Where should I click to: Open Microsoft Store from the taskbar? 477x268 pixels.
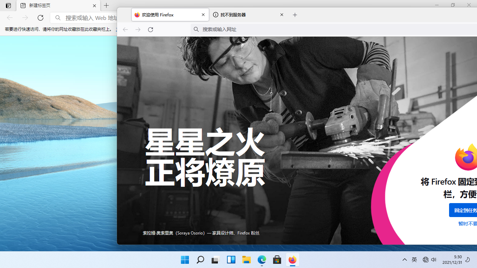tap(277, 260)
